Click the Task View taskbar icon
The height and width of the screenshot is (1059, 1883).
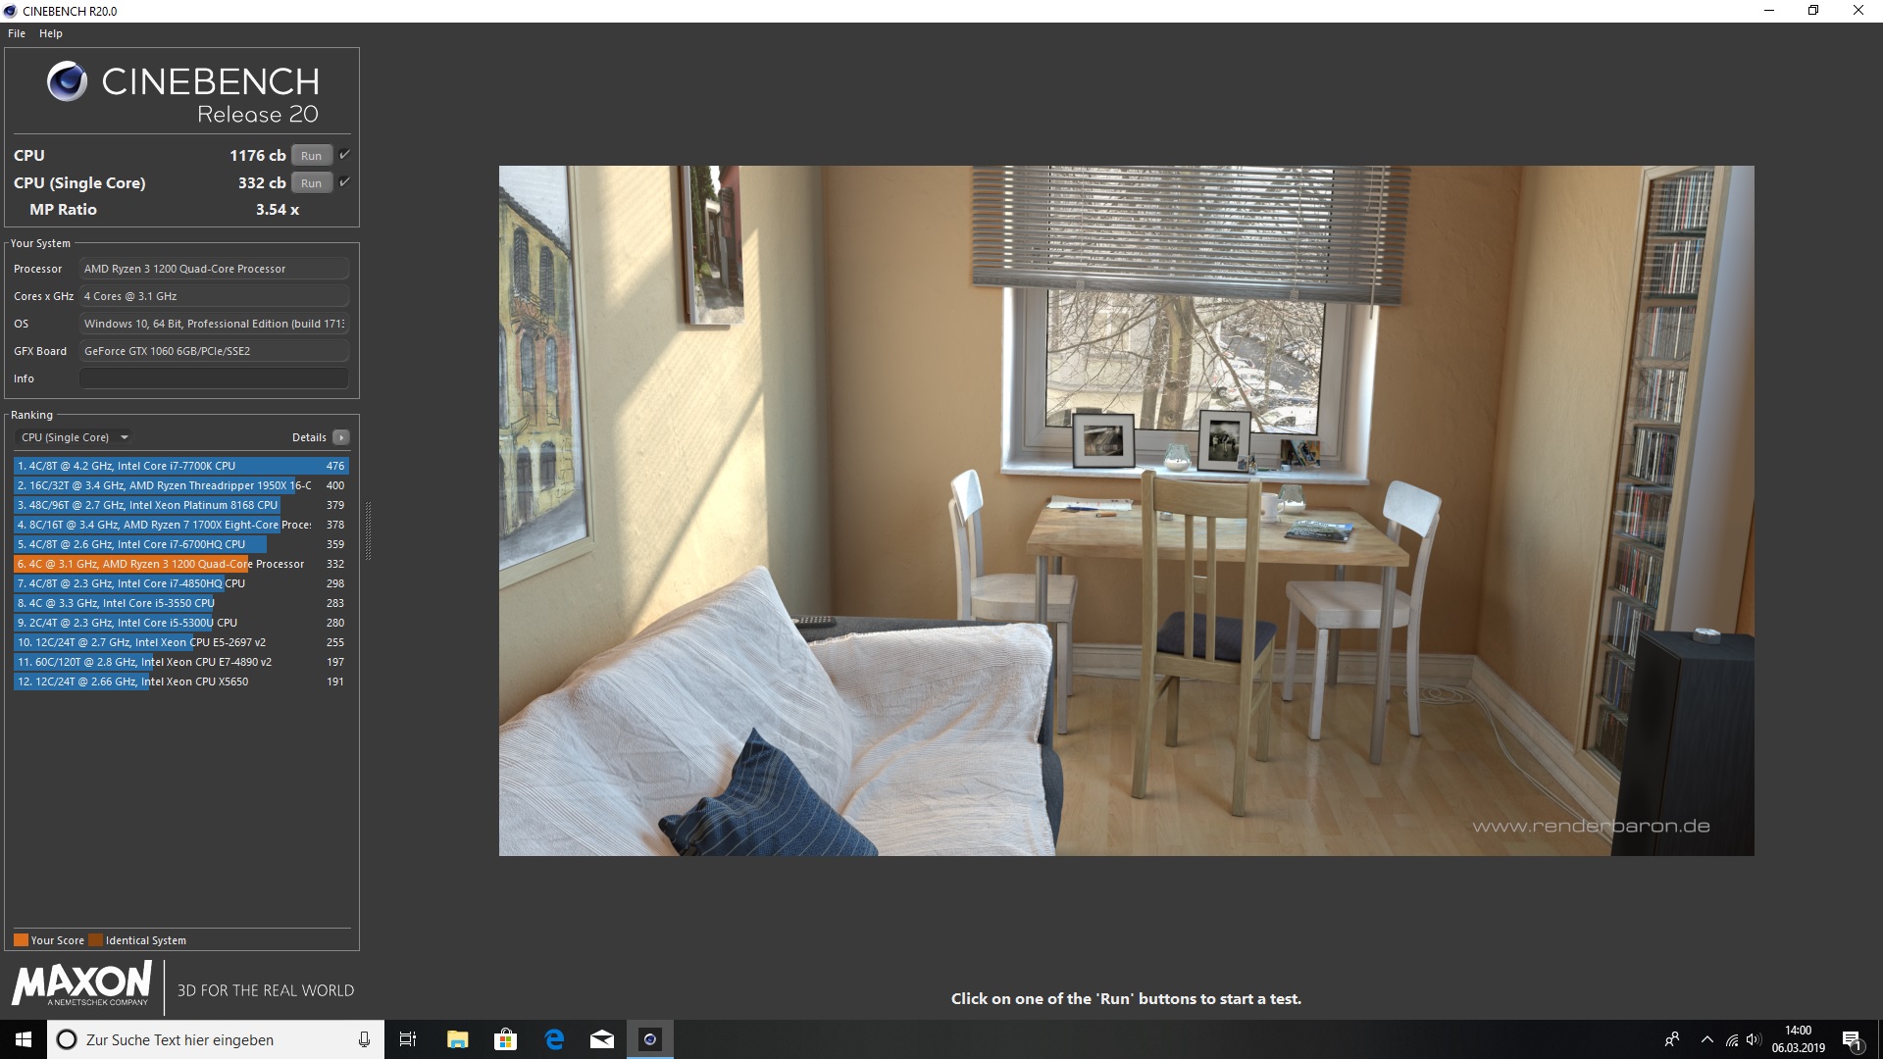408,1039
